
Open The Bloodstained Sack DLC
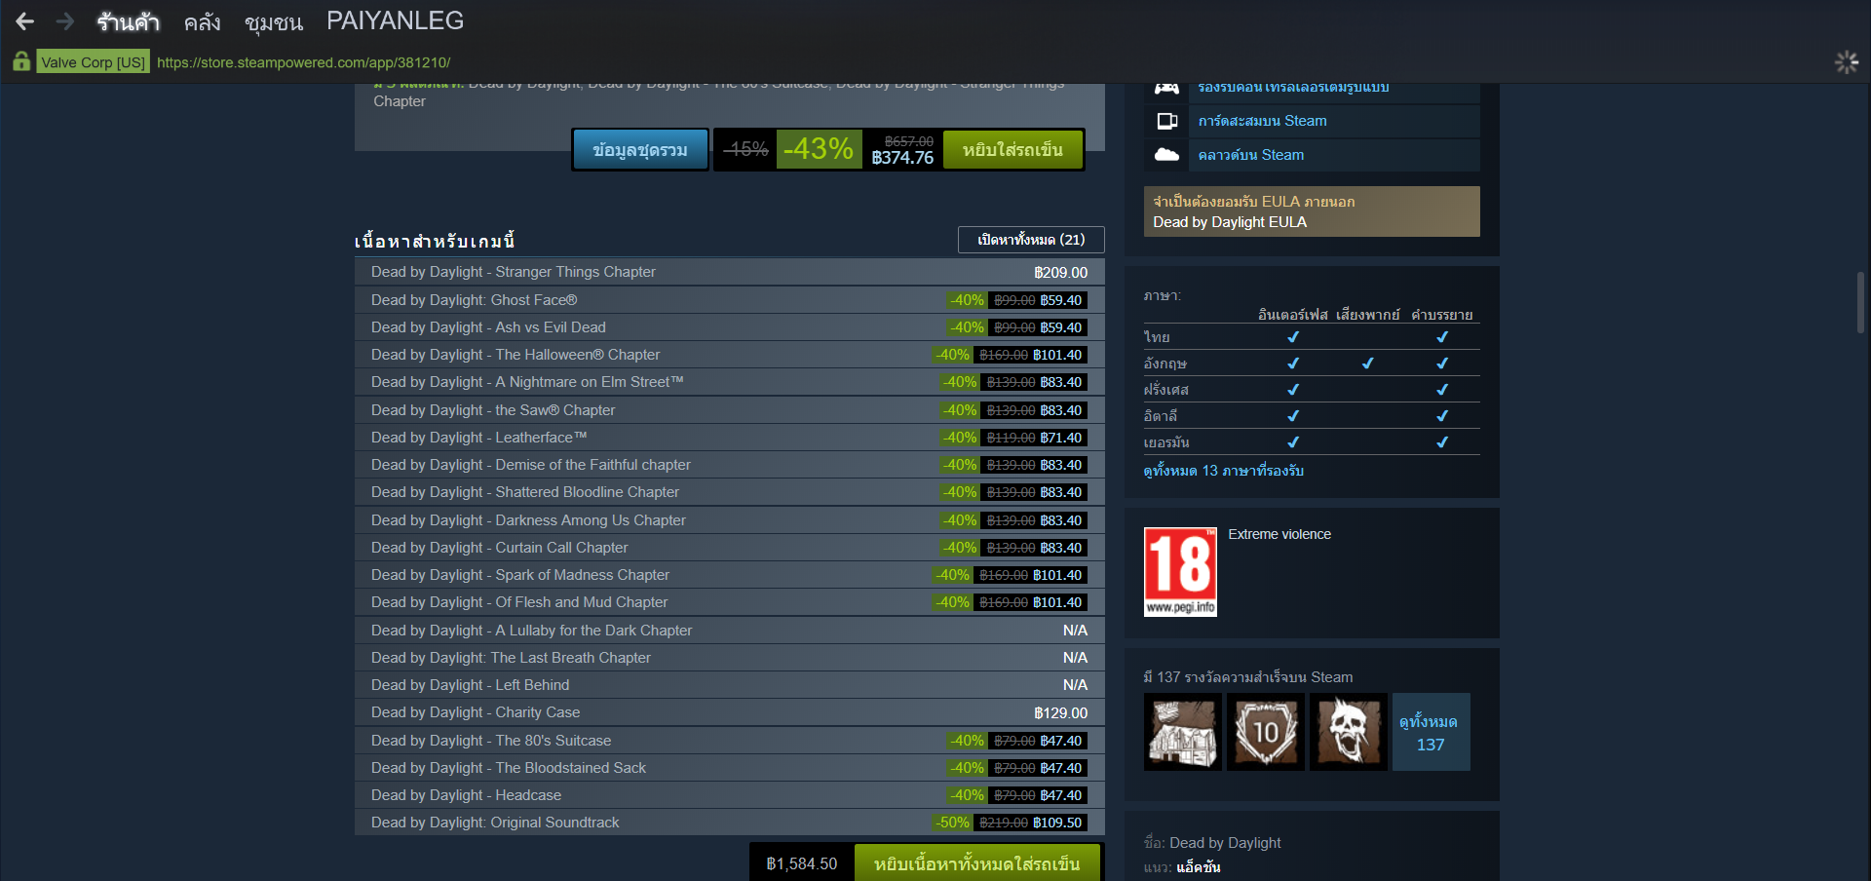[730, 768]
